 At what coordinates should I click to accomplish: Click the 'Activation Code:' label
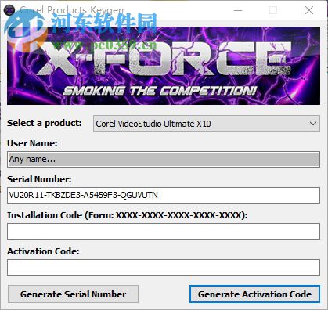coord(43,251)
